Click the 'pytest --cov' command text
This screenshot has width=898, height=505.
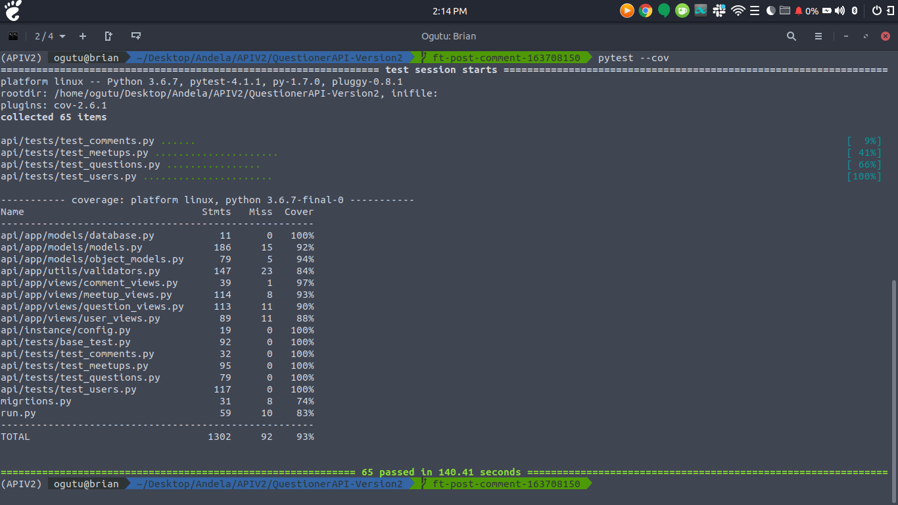(633, 58)
